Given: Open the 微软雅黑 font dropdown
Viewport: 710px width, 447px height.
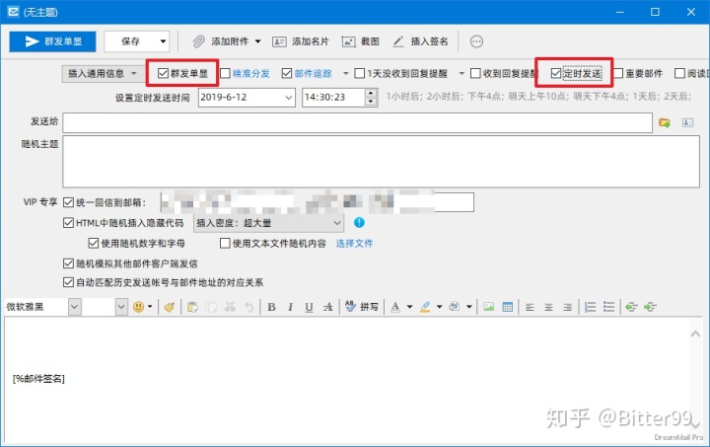Looking at the screenshot, I should (x=75, y=307).
